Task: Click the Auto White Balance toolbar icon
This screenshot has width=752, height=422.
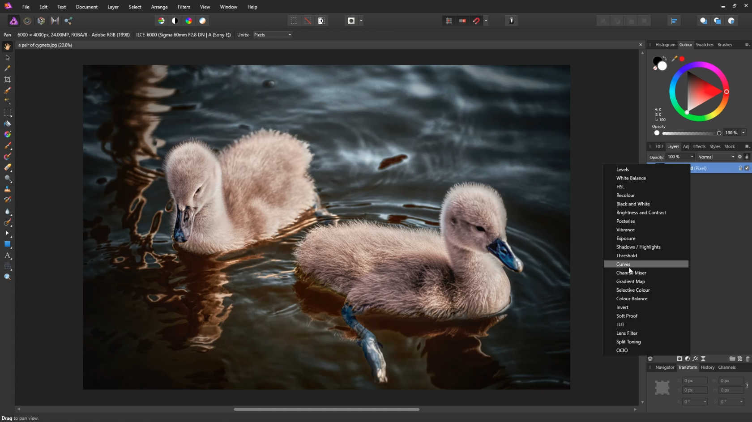Action: (x=202, y=21)
